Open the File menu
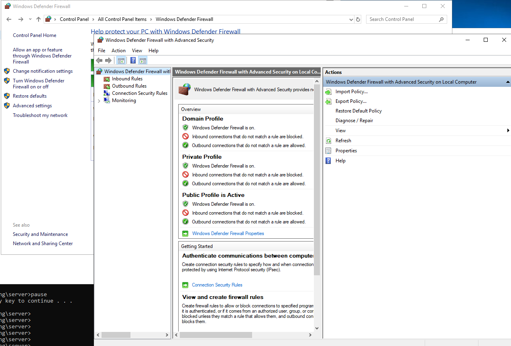The width and height of the screenshot is (511, 346). (x=102, y=51)
